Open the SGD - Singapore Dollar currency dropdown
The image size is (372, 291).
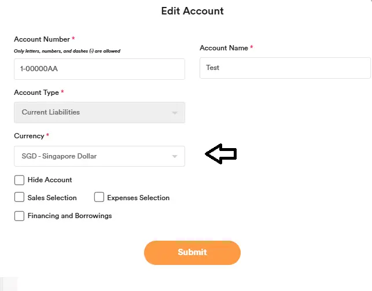click(99, 156)
